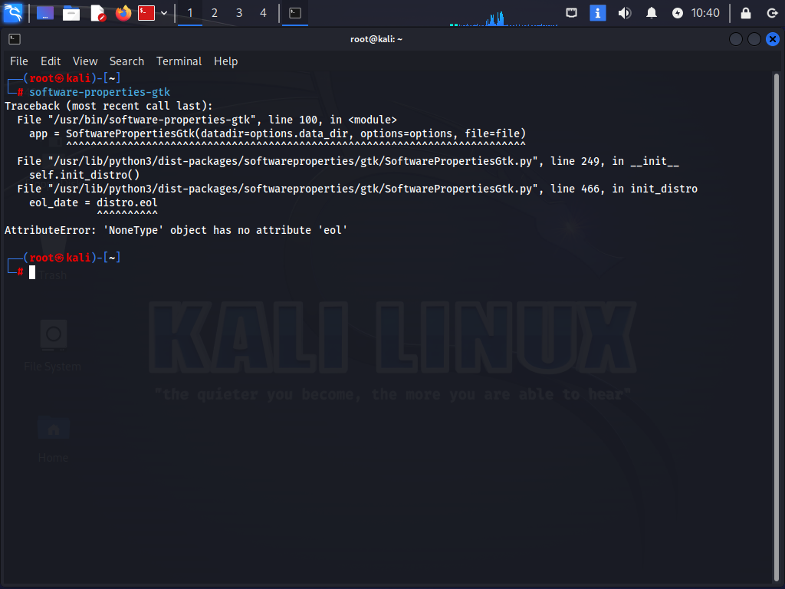Click the line containing 'line 466, in init_distro'

(x=357, y=189)
